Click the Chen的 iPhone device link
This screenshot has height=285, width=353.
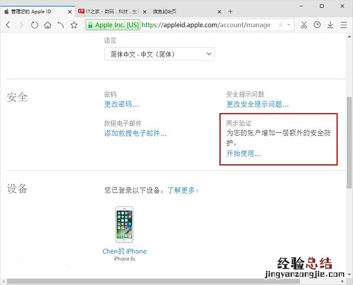(125, 251)
